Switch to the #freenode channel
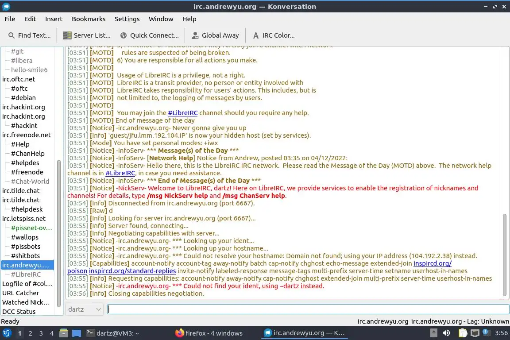The image size is (510, 340). tap(27, 172)
